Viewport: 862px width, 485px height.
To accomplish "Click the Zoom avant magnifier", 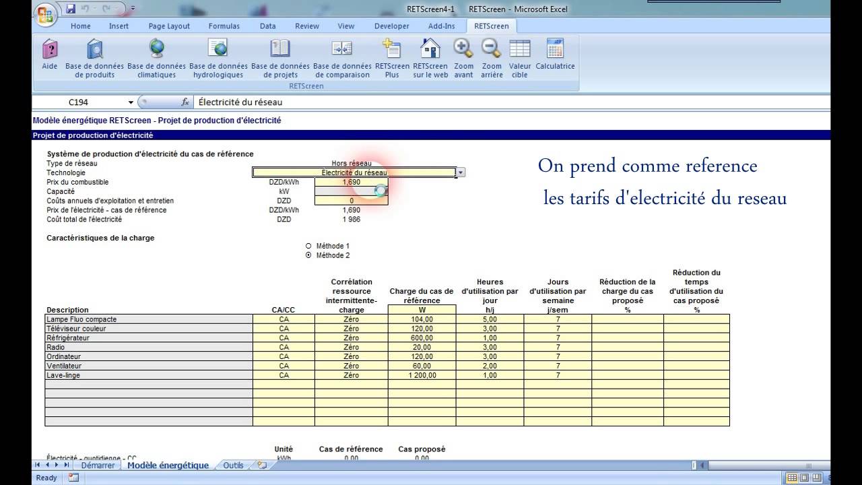I will tap(463, 58).
